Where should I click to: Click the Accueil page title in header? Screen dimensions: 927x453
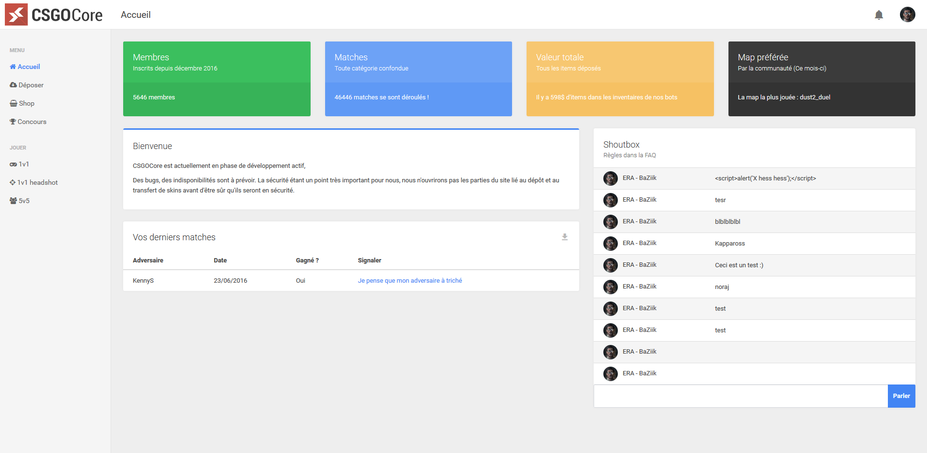click(x=136, y=15)
